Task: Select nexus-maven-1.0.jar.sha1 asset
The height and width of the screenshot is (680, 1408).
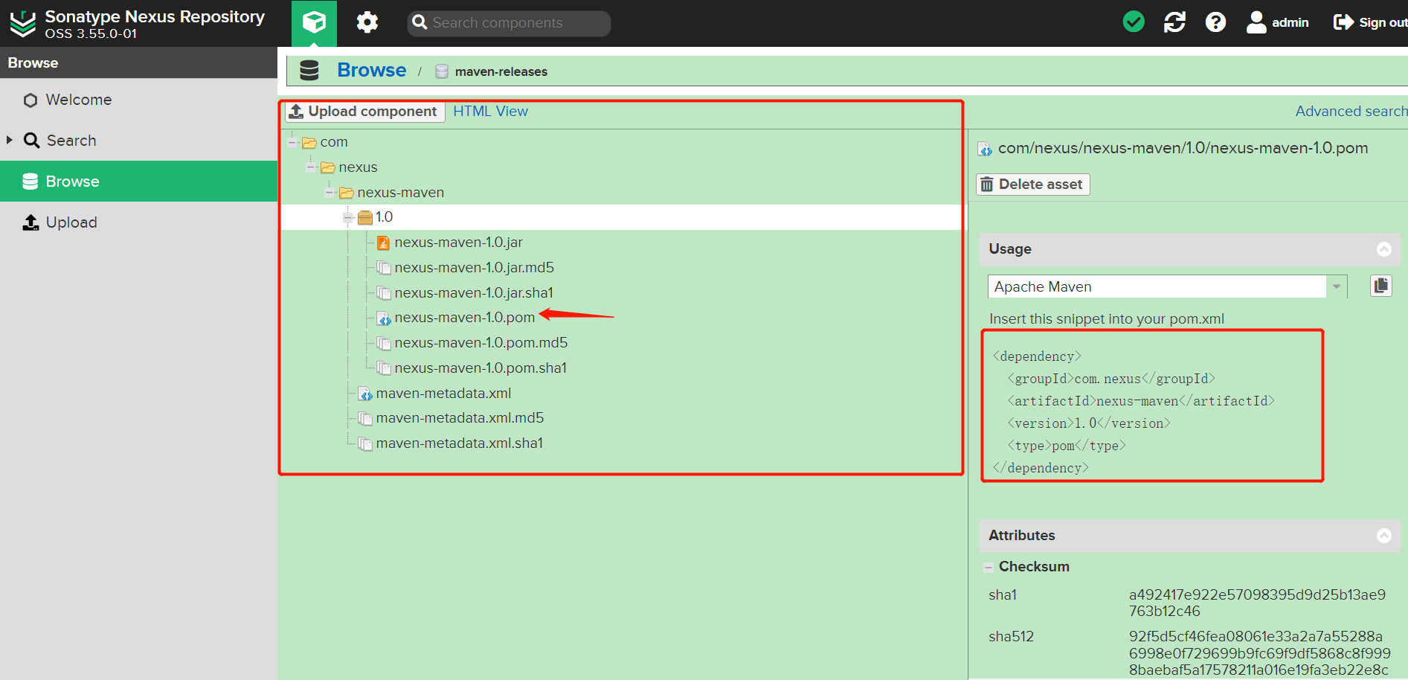Action: coord(474,293)
